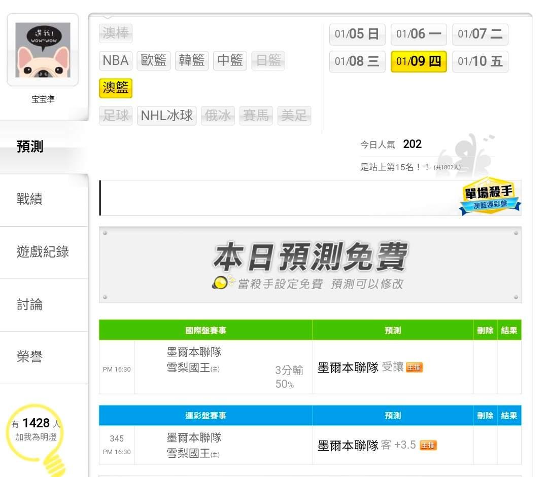
Task: Click the 結果 header in 國際盤 table
Action: (509, 331)
